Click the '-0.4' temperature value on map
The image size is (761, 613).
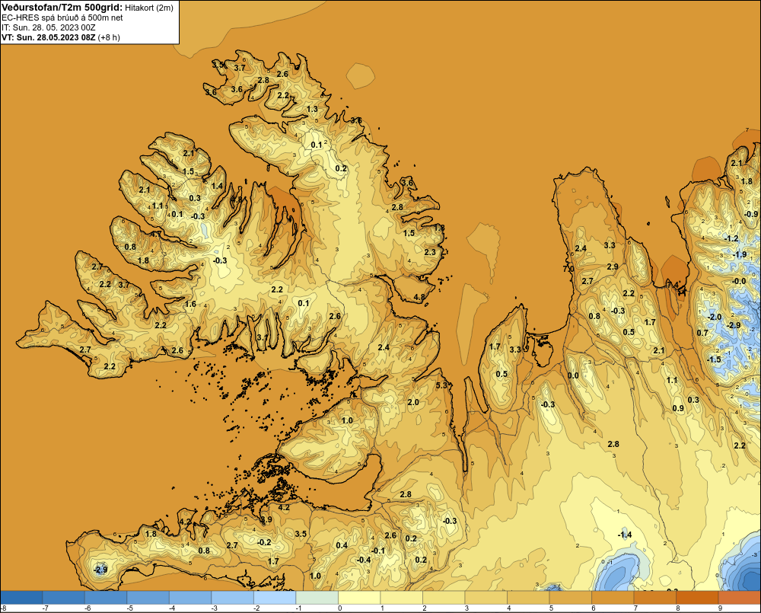click(x=364, y=560)
